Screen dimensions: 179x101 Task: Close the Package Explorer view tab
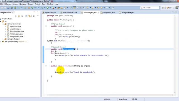(x=13, y=12)
